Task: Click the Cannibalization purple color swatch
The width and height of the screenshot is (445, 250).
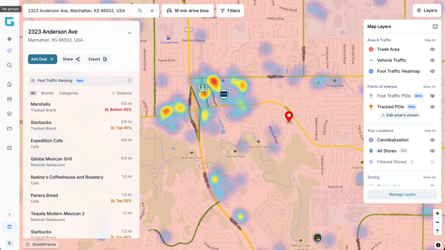Action: 371,140
